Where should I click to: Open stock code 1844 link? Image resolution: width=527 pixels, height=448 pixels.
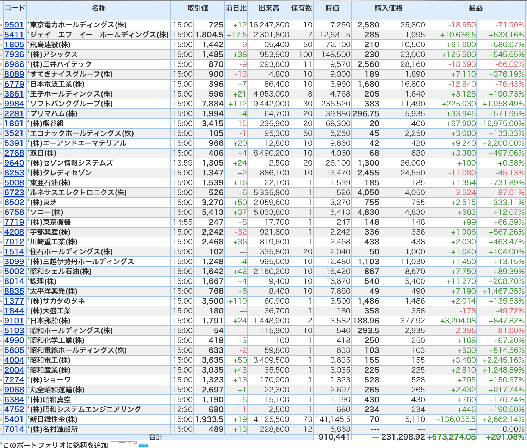(14, 311)
